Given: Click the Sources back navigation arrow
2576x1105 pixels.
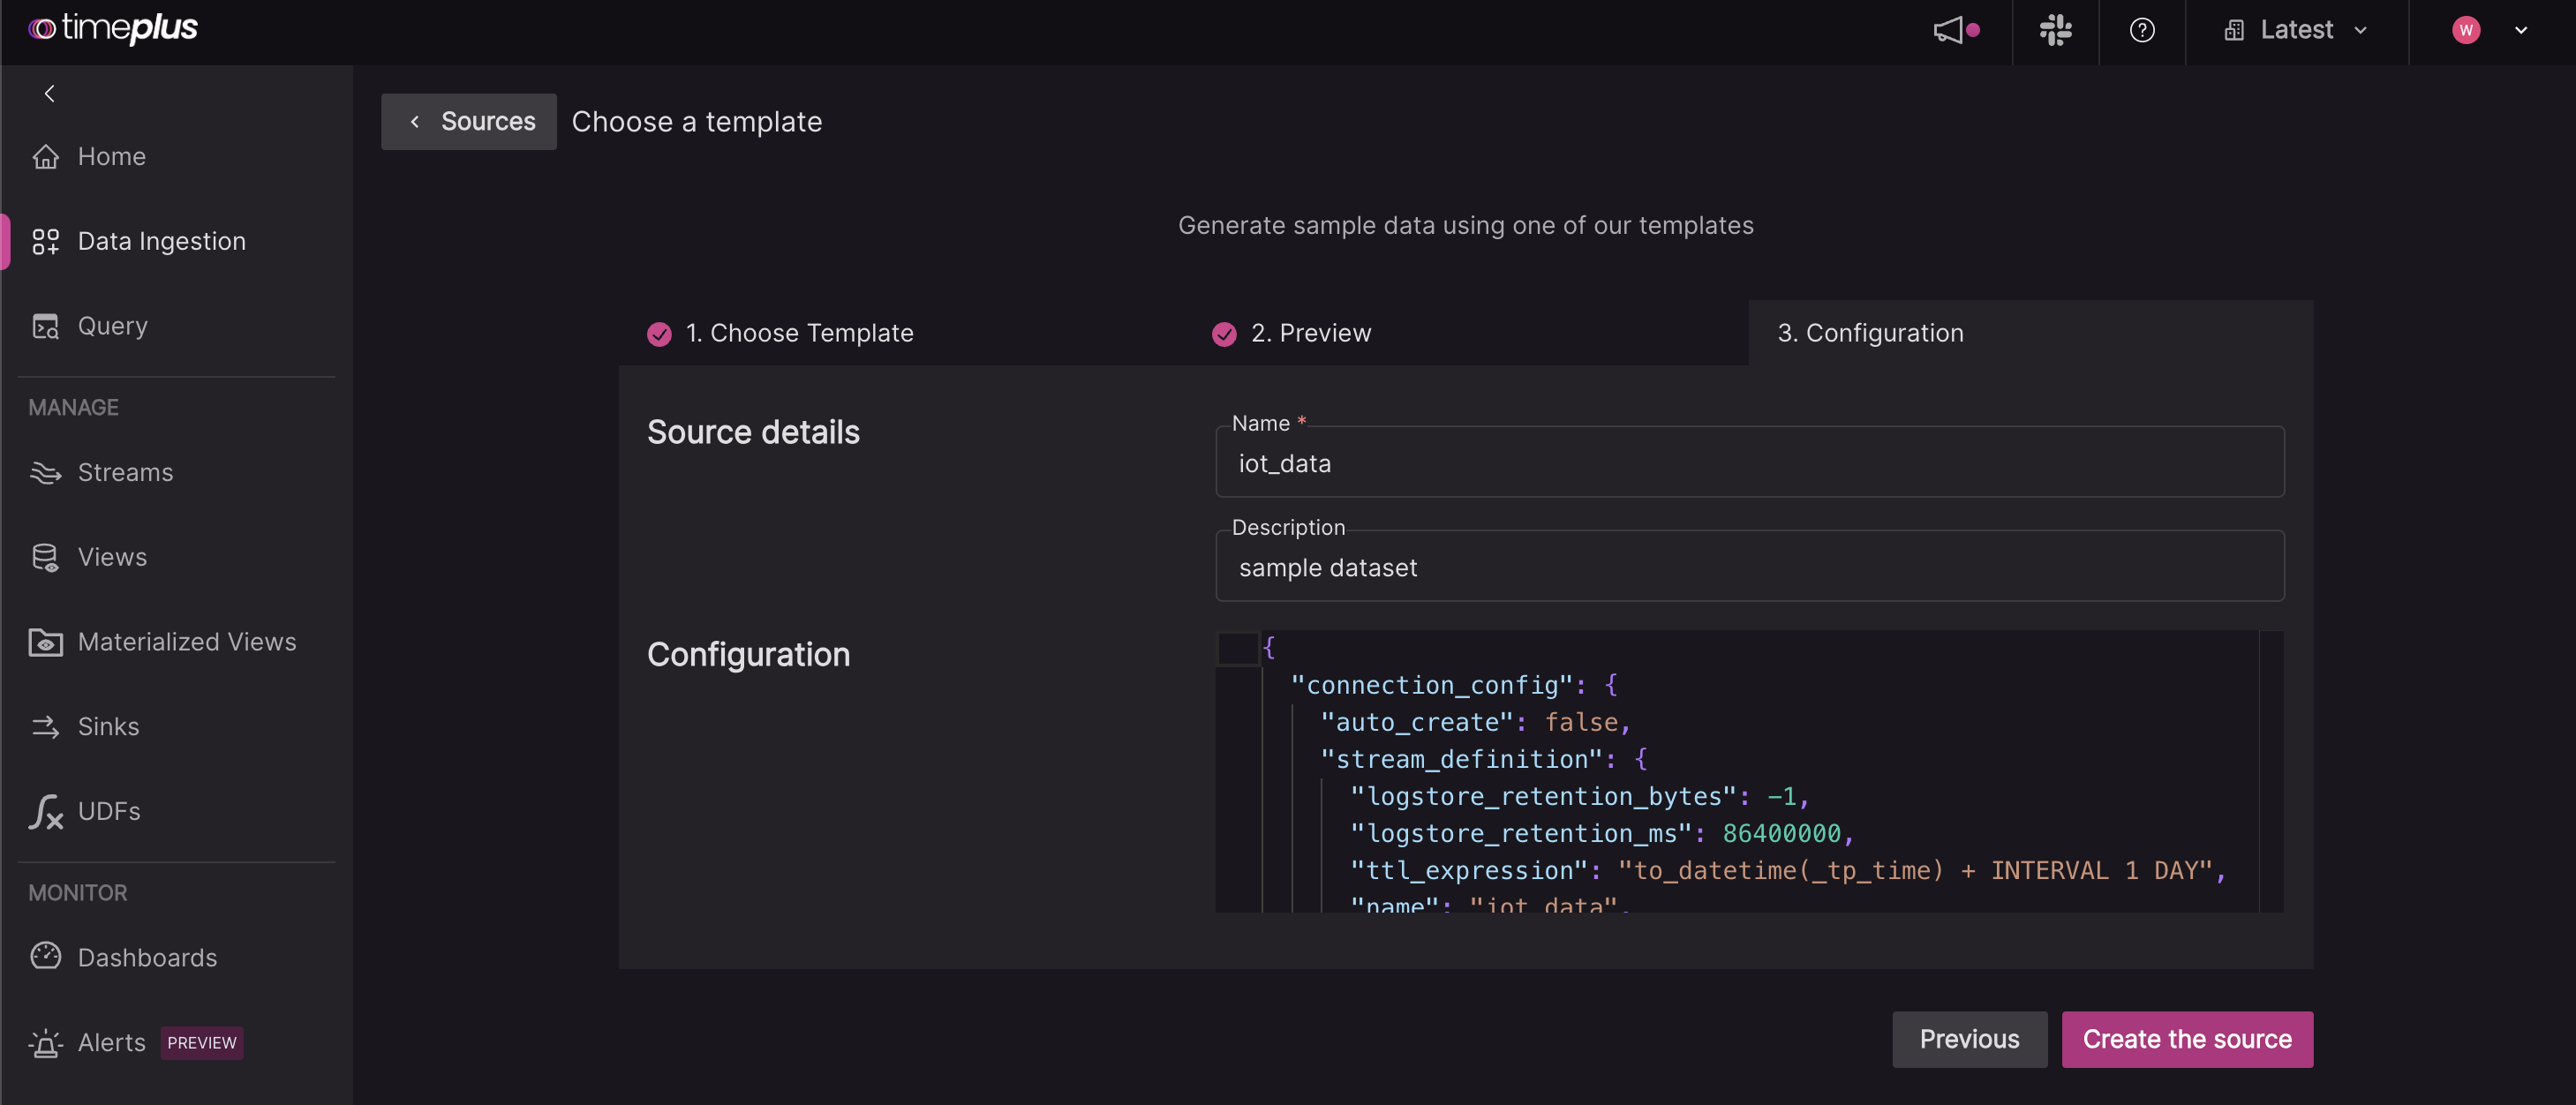Looking at the screenshot, I should click(x=414, y=120).
